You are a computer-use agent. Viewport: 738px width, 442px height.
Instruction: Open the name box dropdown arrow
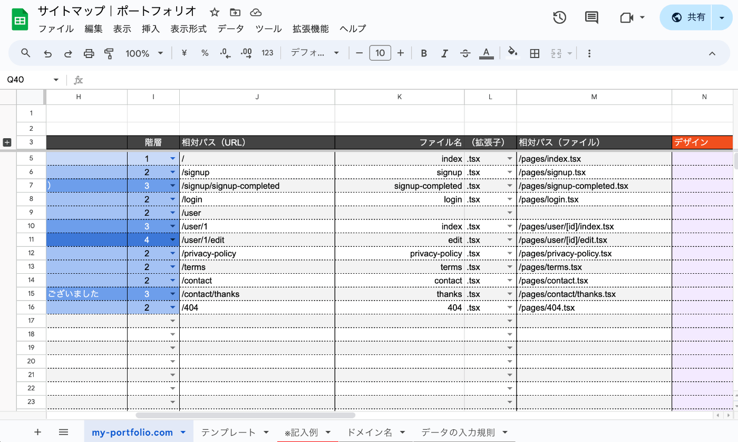click(56, 80)
